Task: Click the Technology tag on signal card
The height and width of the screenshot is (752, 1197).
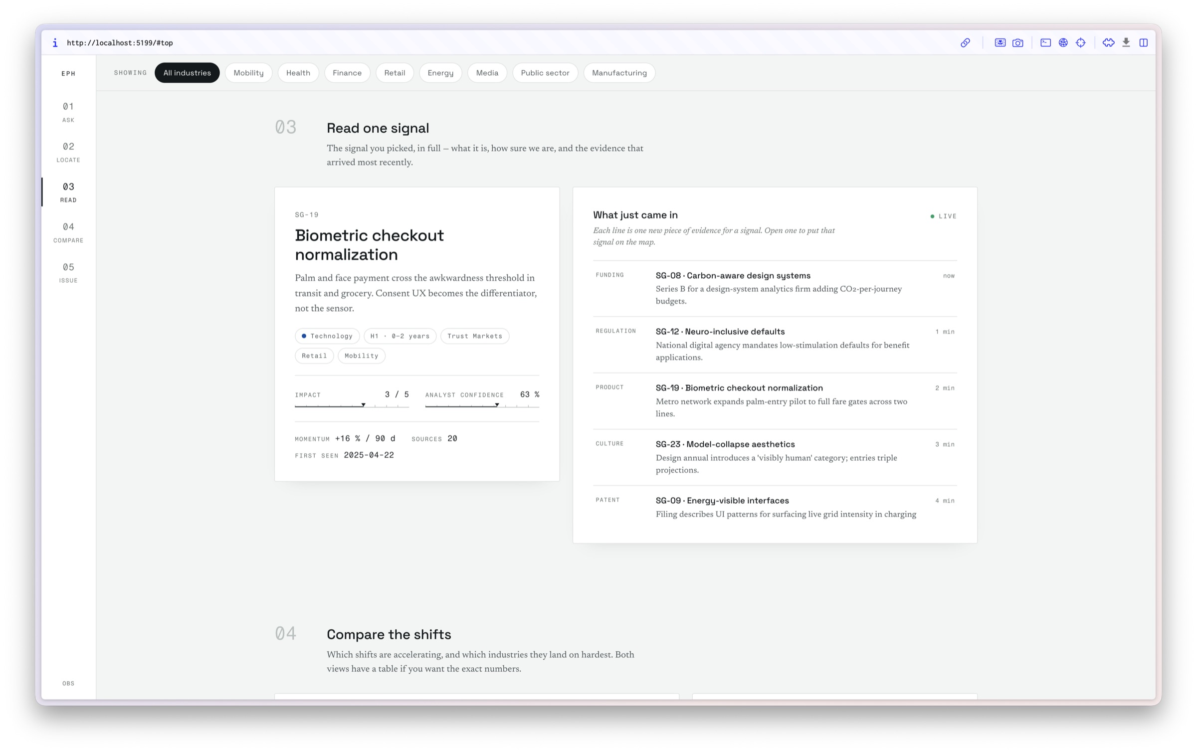Action: click(327, 336)
